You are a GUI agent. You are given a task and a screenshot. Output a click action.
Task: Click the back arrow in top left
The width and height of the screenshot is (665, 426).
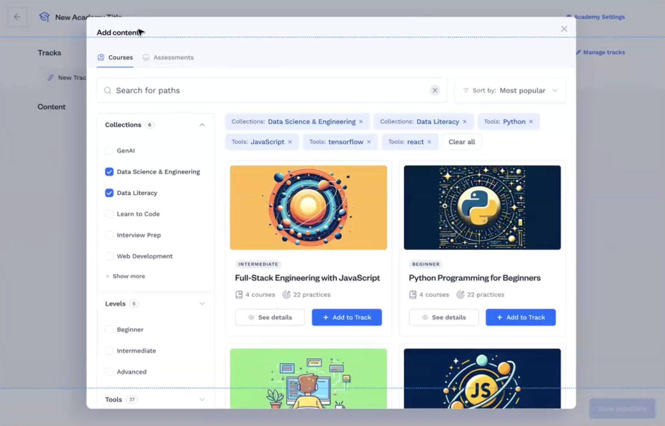click(17, 17)
